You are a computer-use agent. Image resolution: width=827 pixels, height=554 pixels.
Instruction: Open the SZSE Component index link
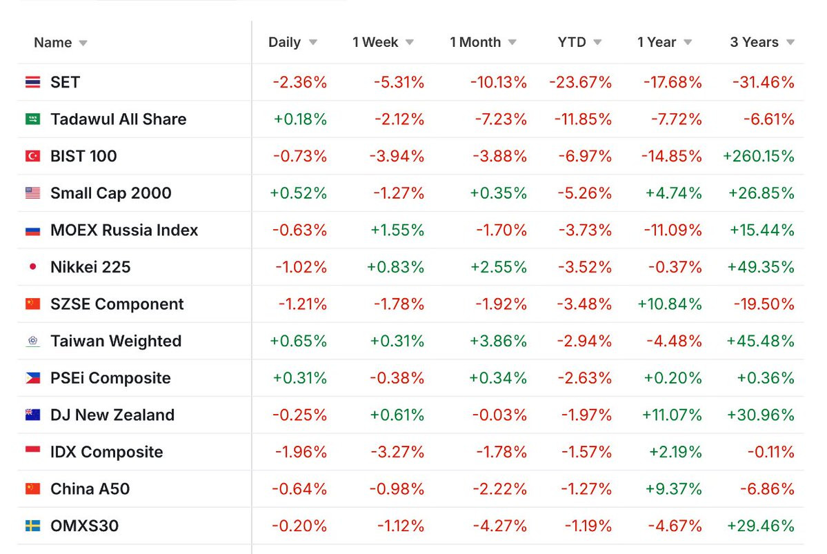coord(117,304)
